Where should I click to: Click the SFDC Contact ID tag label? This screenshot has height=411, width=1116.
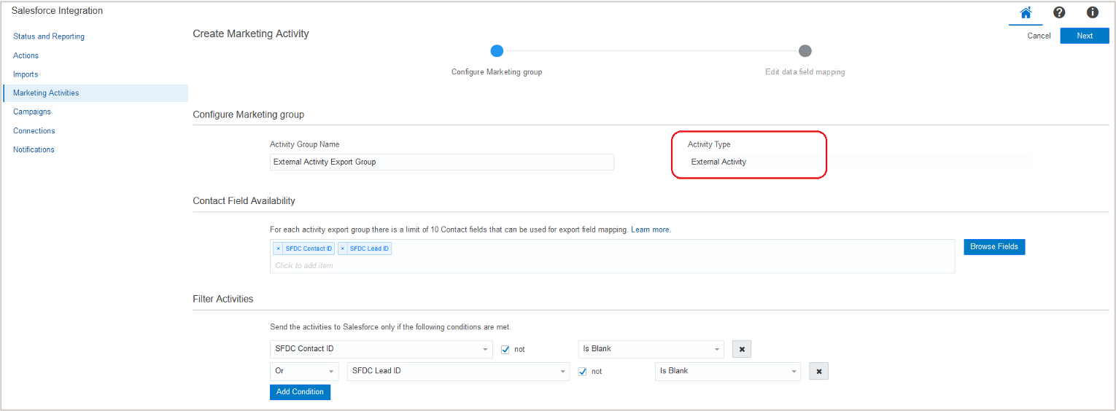[x=309, y=248]
